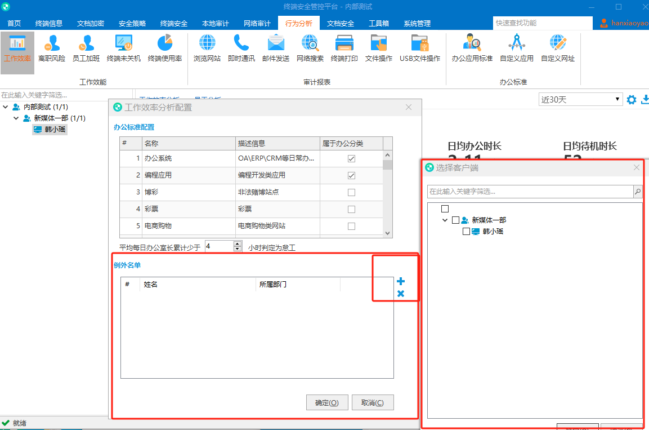Open the 终端使用率 pie chart icon

click(x=165, y=48)
